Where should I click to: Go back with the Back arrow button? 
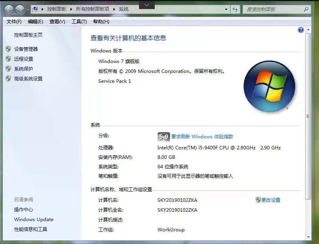coord(9,9)
